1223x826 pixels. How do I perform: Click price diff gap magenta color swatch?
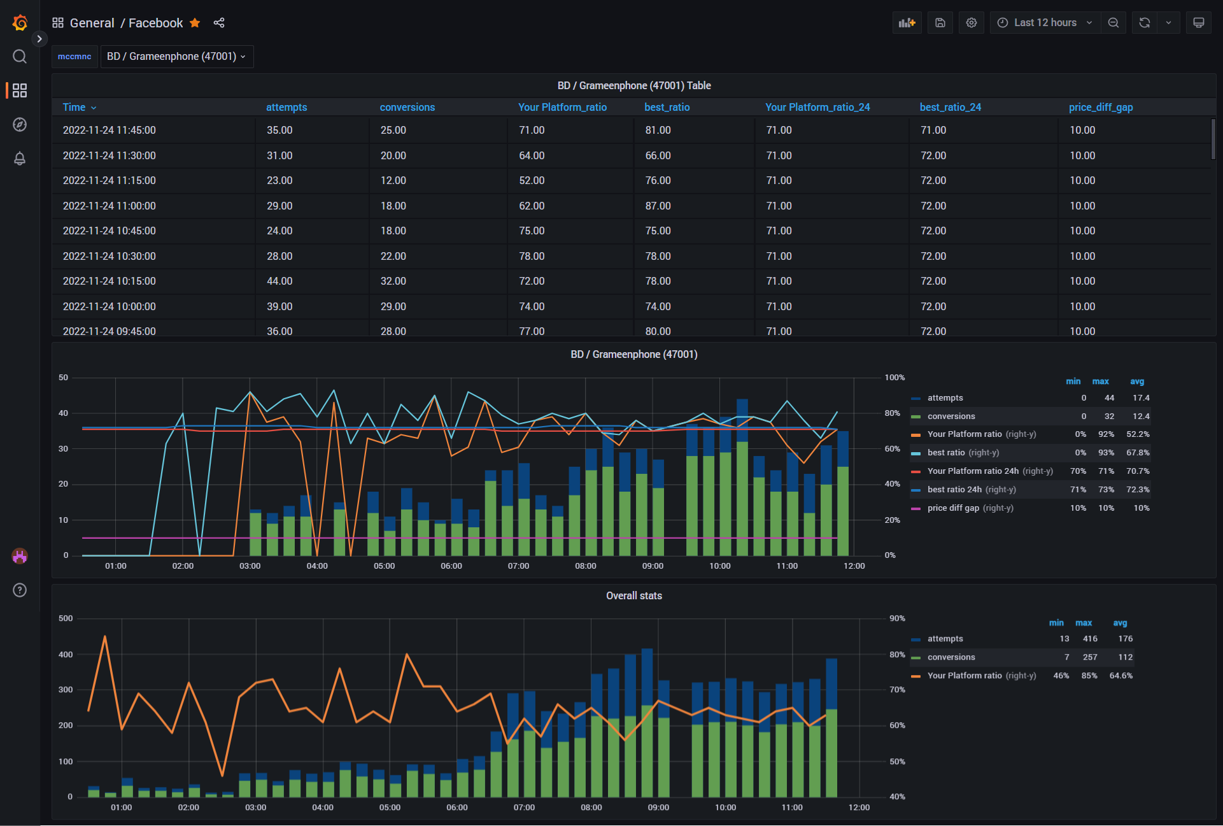click(x=916, y=508)
